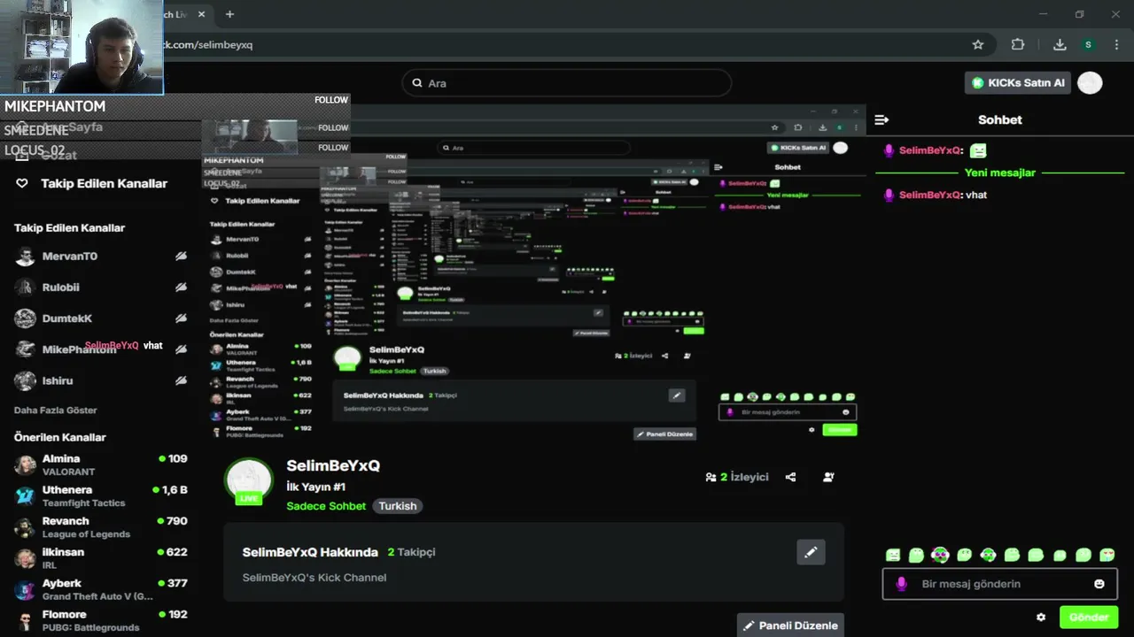The image size is (1134, 637).
Task: Click the offline camera icon beside large Ishiru
Action: point(181,380)
